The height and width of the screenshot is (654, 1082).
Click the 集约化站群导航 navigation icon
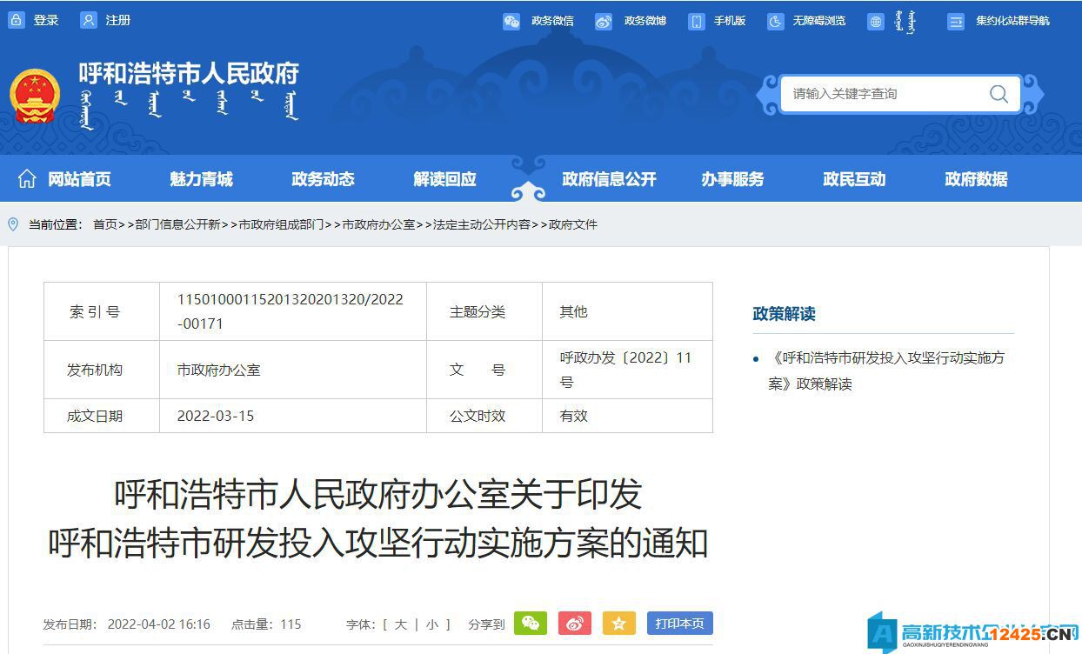coord(958,21)
